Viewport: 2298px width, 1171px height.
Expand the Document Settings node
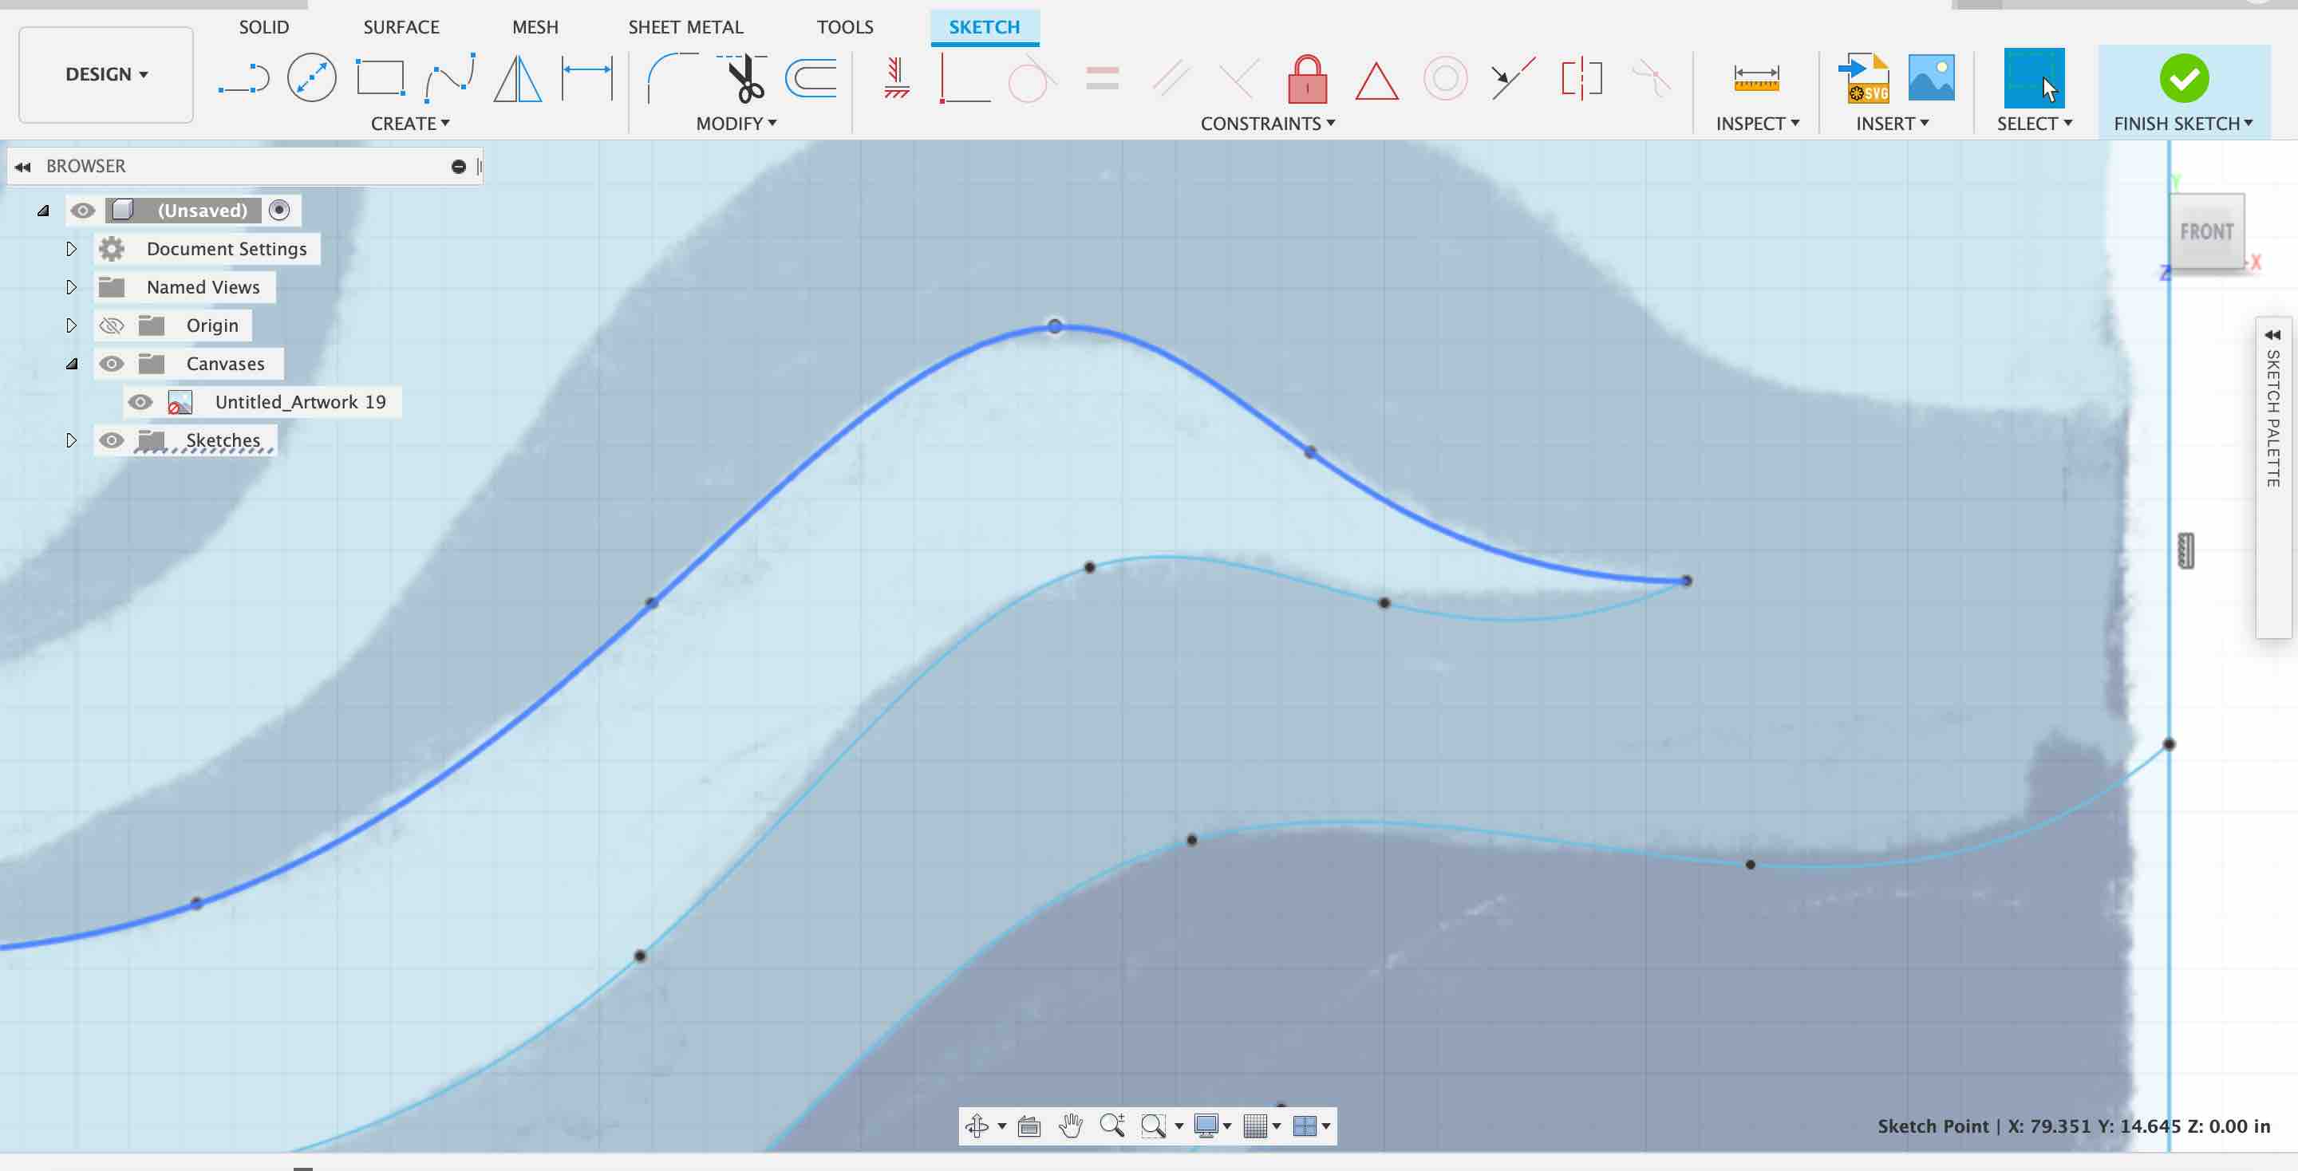(71, 249)
